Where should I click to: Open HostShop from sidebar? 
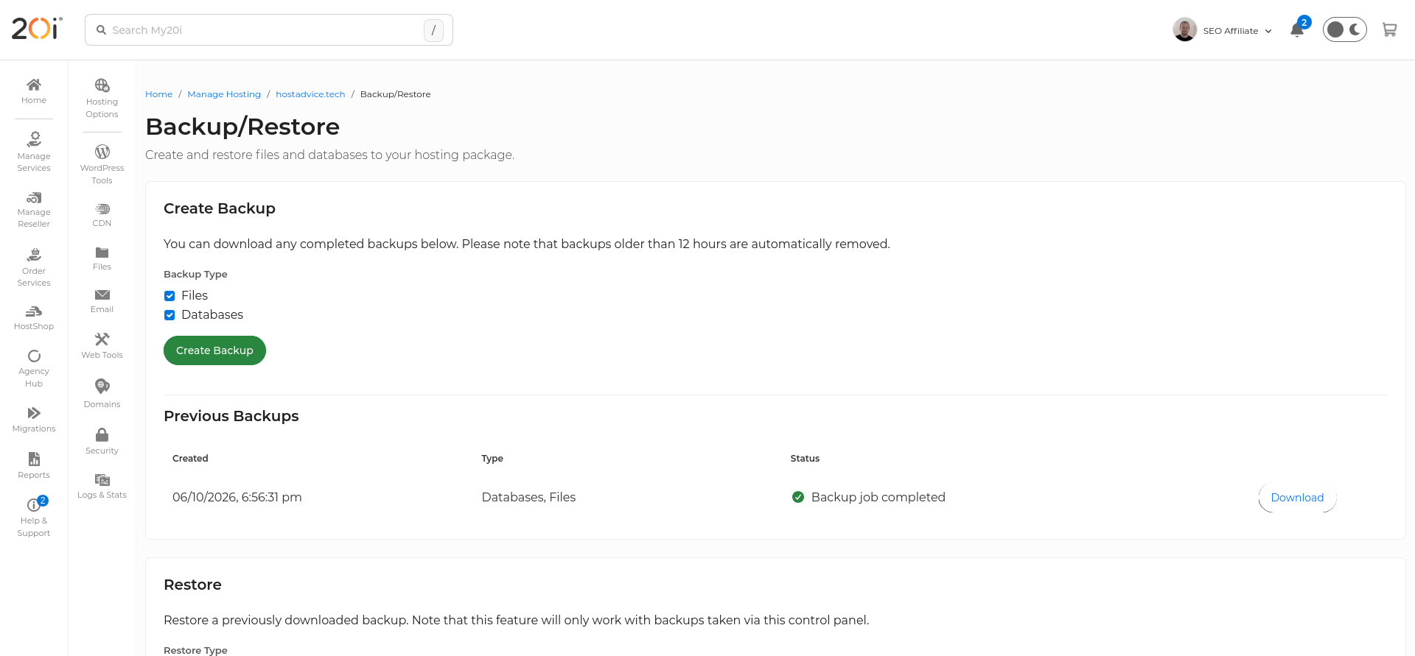click(x=34, y=318)
